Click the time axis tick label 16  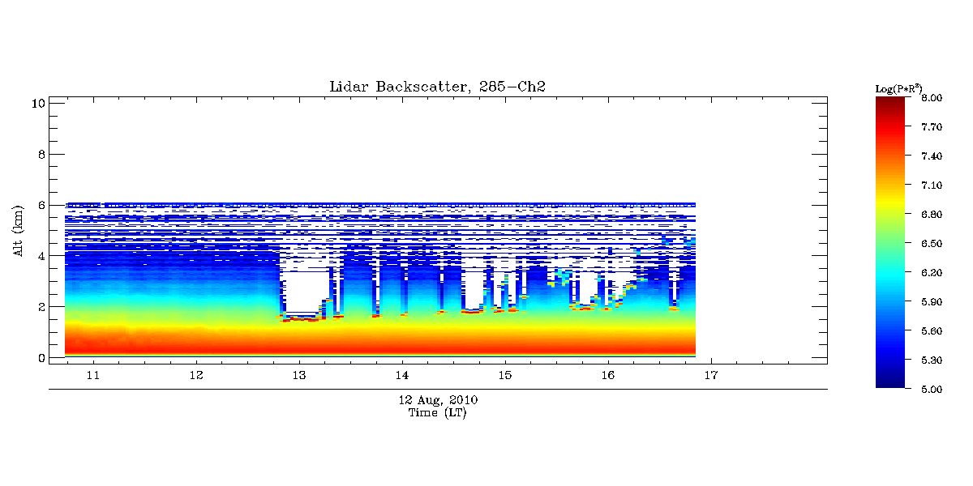click(x=607, y=375)
